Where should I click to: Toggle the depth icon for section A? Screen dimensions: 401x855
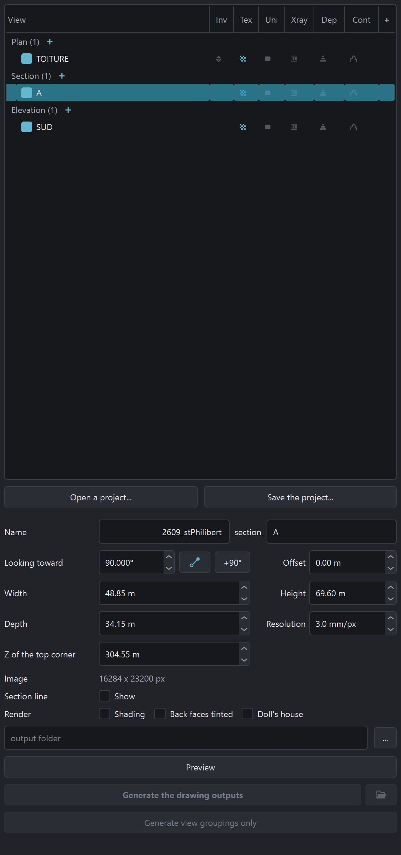pyautogui.click(x=323, y=93)
